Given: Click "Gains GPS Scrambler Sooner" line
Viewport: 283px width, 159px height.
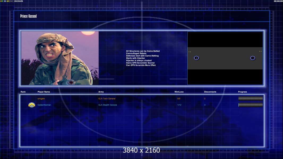Looking at the screenshot, I should click(x=140, y=63).
